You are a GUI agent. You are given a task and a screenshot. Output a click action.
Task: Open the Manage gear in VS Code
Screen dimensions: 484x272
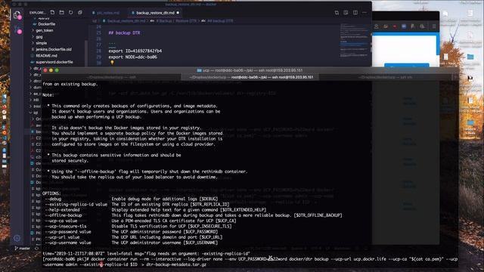tap(17, 238)
